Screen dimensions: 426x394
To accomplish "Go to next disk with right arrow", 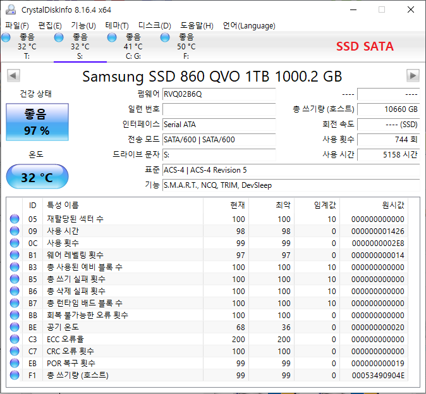I will (413, 76).
